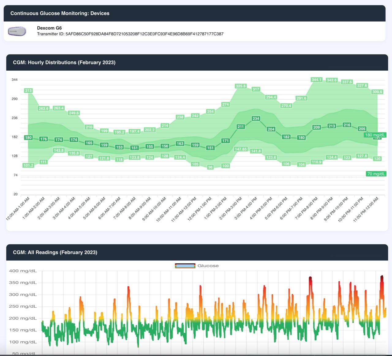Click the 141.8 lower data label
Image resolution: width=392 pixels, height=356 pixels.
coord(256,151)
